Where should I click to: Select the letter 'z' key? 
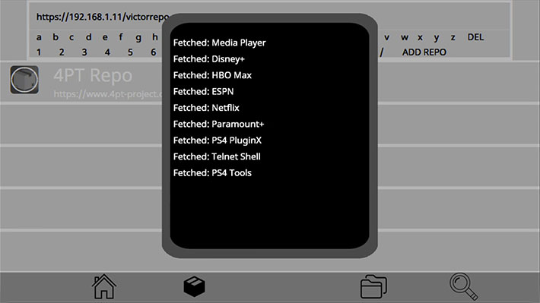453,37
